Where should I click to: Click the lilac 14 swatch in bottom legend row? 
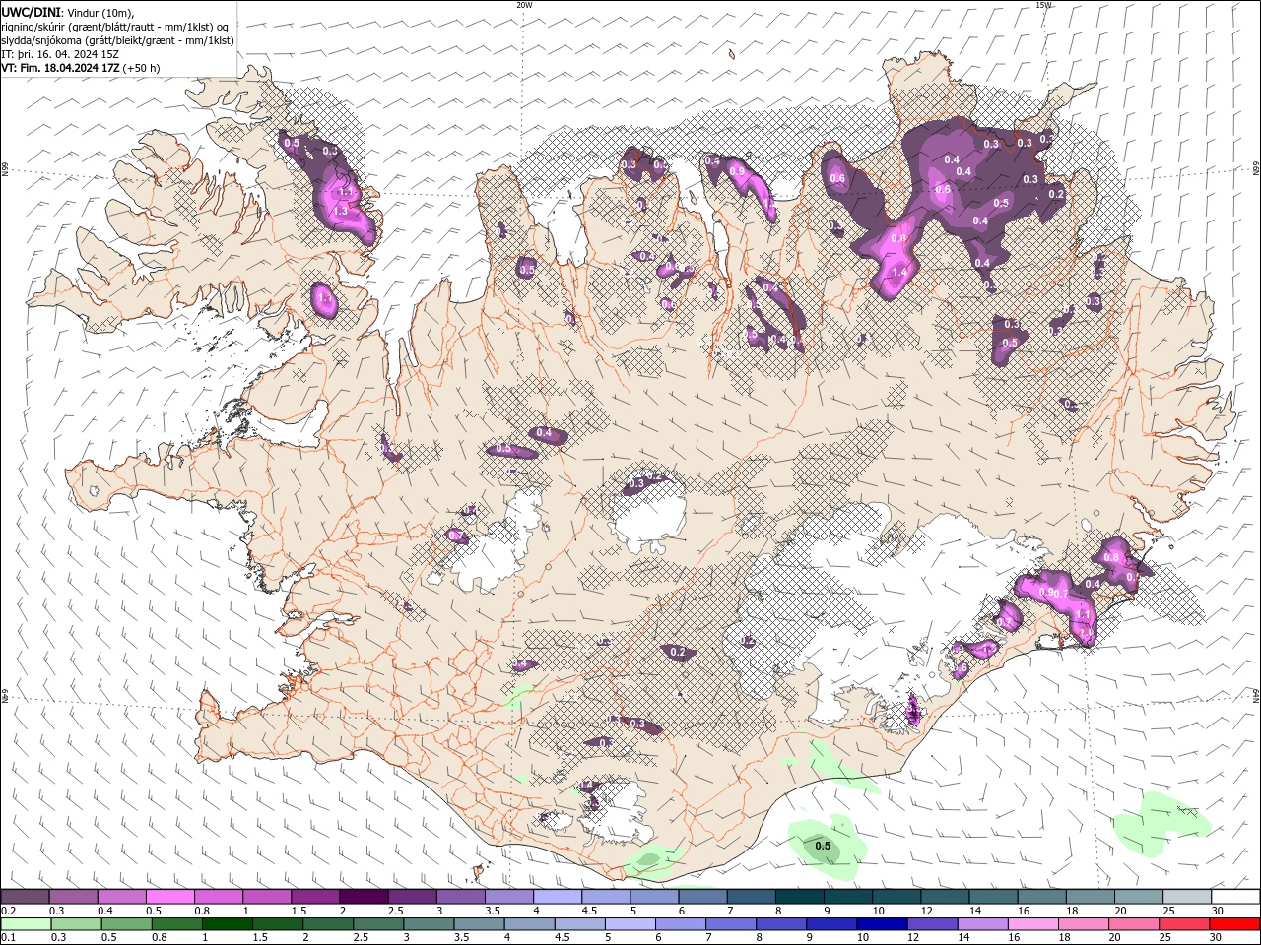click(982, 924)
